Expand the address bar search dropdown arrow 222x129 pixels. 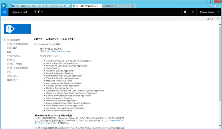(67, 6)
